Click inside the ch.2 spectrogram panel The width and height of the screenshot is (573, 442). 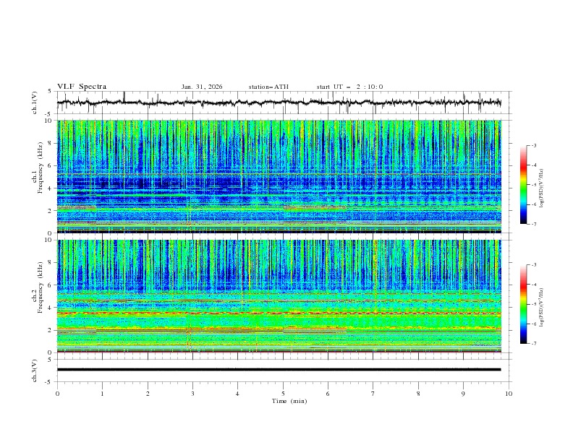point(279,296)
